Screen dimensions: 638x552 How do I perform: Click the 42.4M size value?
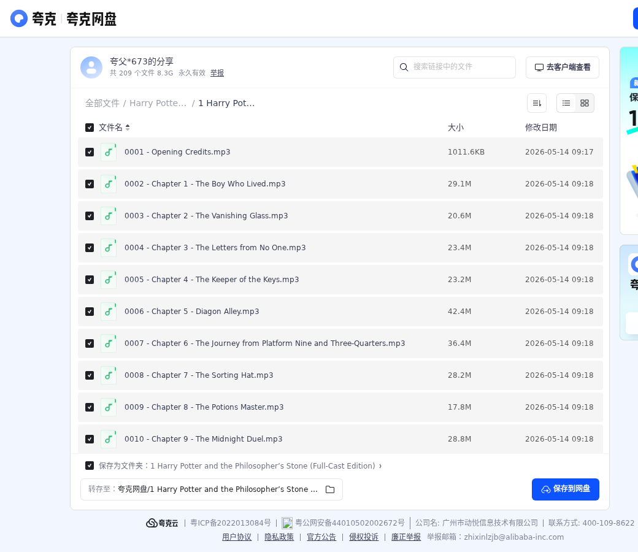(459, 312)
